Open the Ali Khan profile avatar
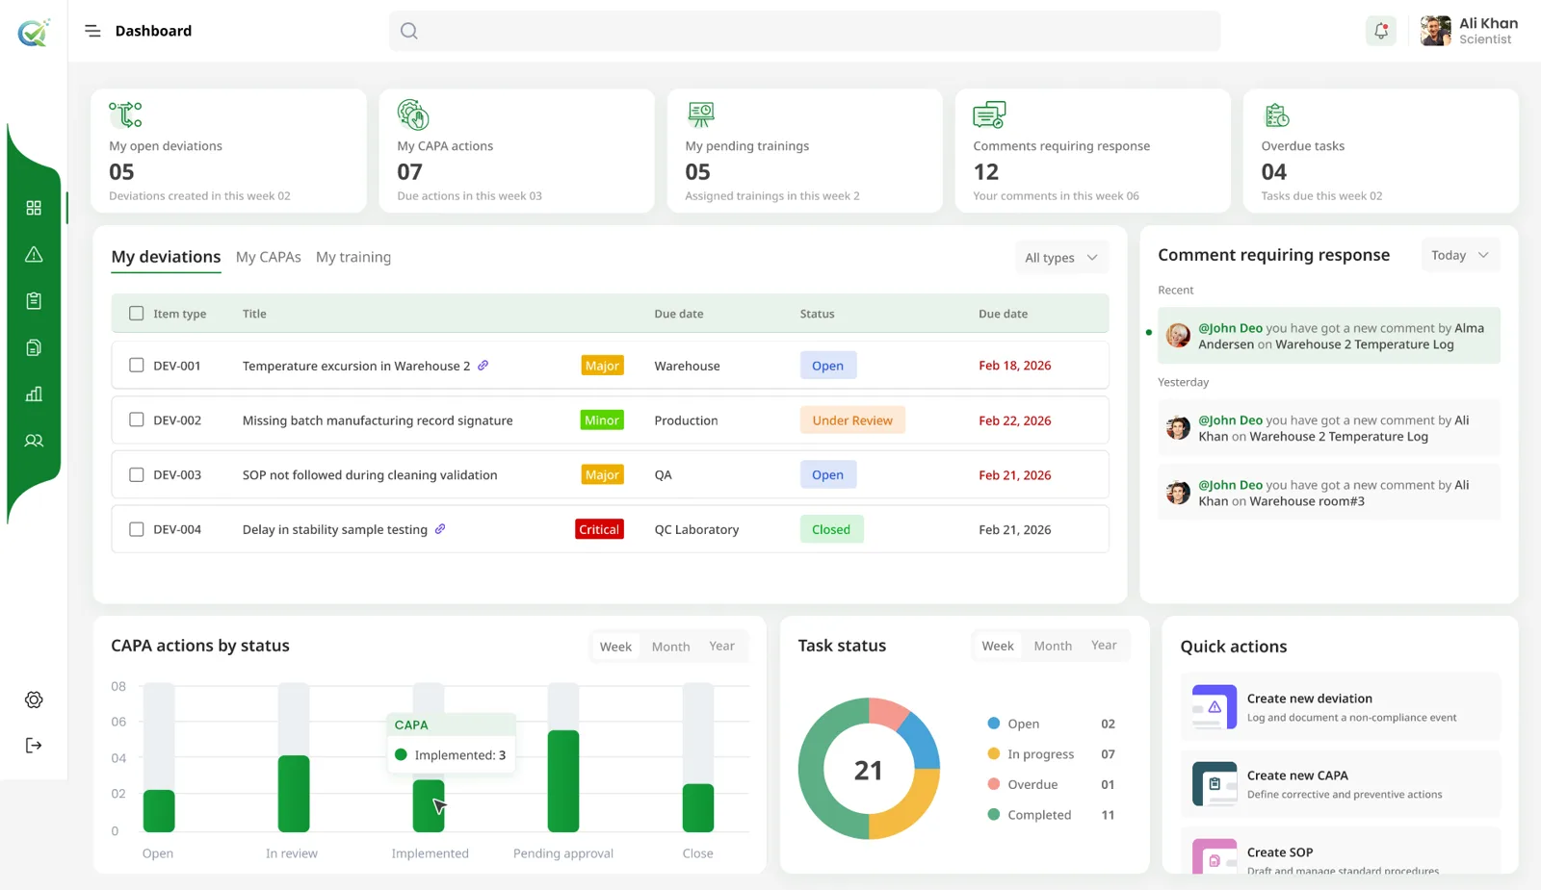This screenshot has height=890, width=1541. tap(1435, 31)
